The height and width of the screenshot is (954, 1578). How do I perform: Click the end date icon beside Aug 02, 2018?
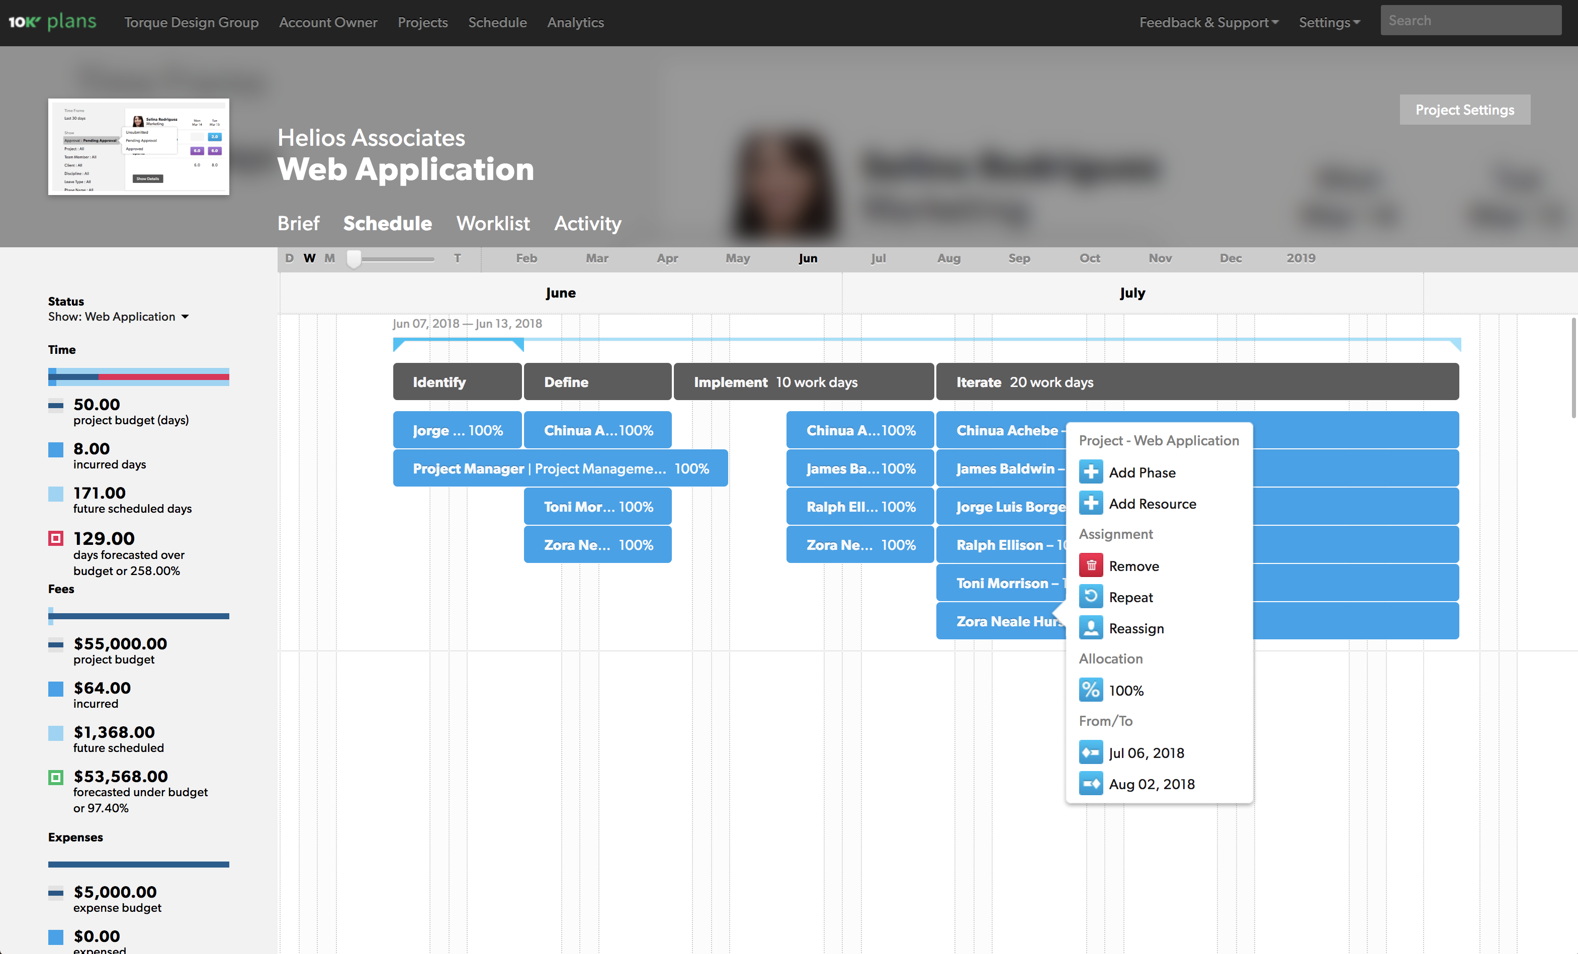click(x=1091, y=784)
